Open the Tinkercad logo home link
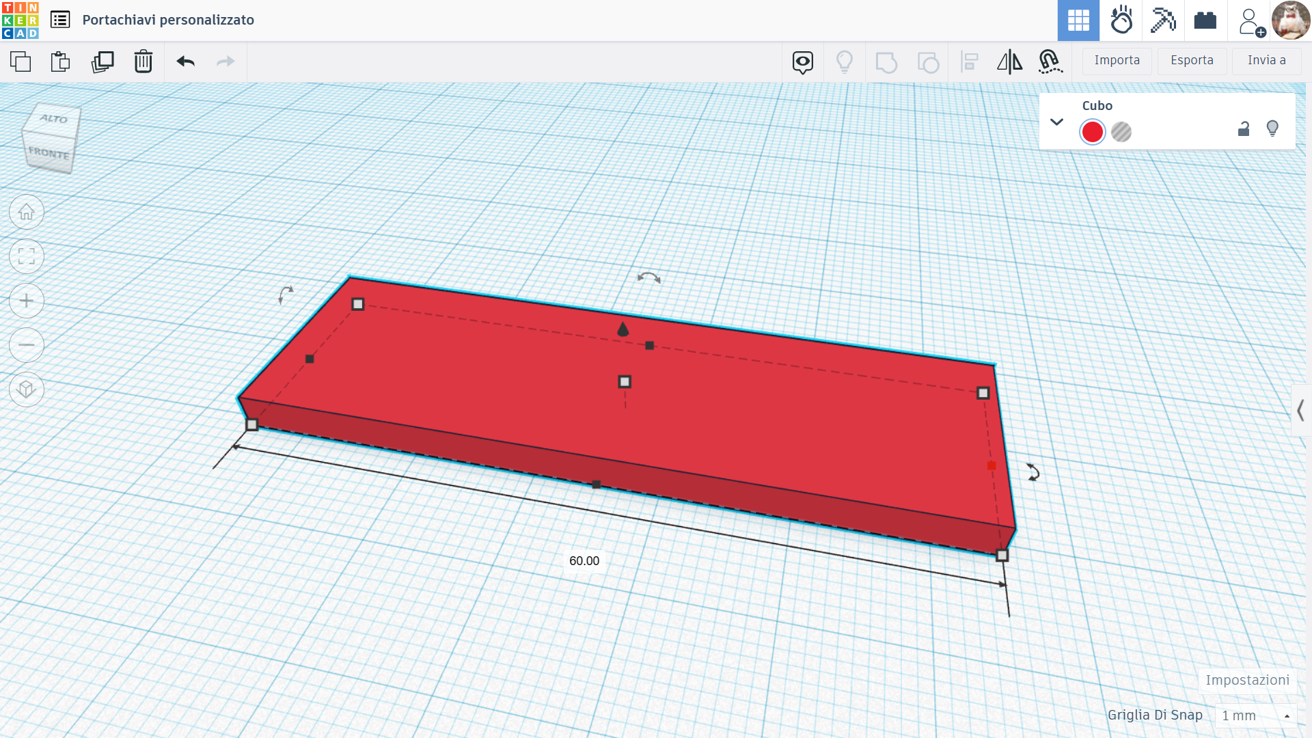This screenshot has height=738, width=1312. tap(20, 20)
